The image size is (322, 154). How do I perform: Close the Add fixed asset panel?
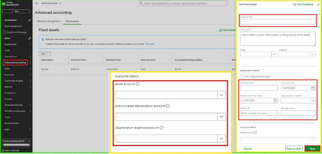tap(318, 4)
